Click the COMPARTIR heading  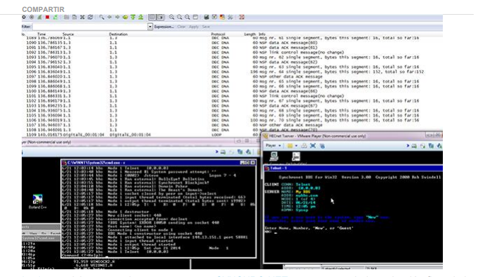pos(43,10)
